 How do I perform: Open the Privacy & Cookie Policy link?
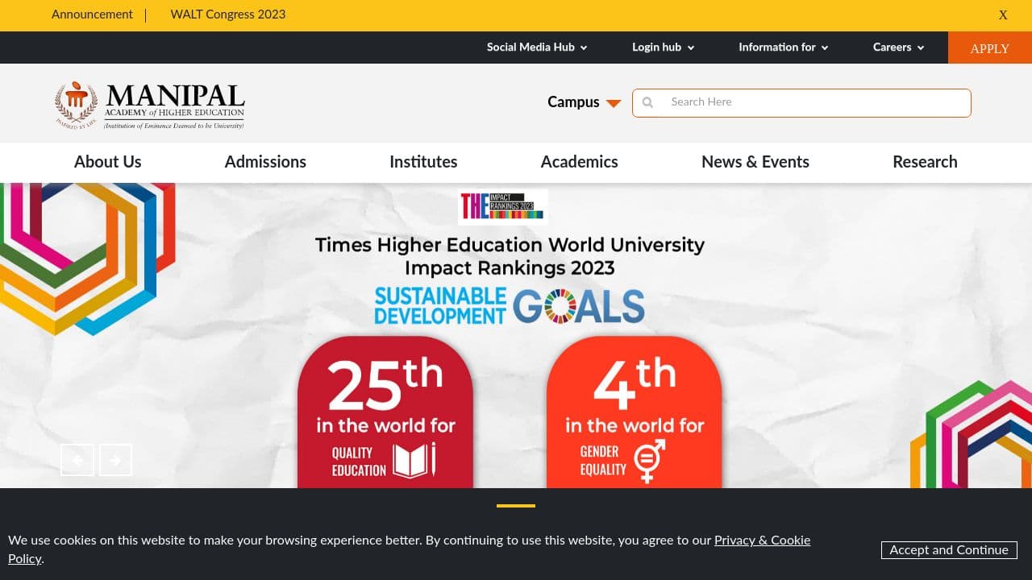point(761,540)
